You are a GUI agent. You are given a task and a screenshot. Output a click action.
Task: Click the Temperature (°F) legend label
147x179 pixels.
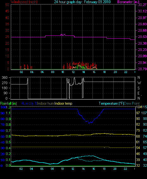[111, 103]
